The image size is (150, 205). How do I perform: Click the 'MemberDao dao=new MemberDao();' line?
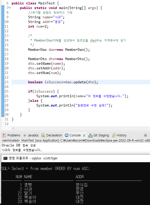point(59,50)
